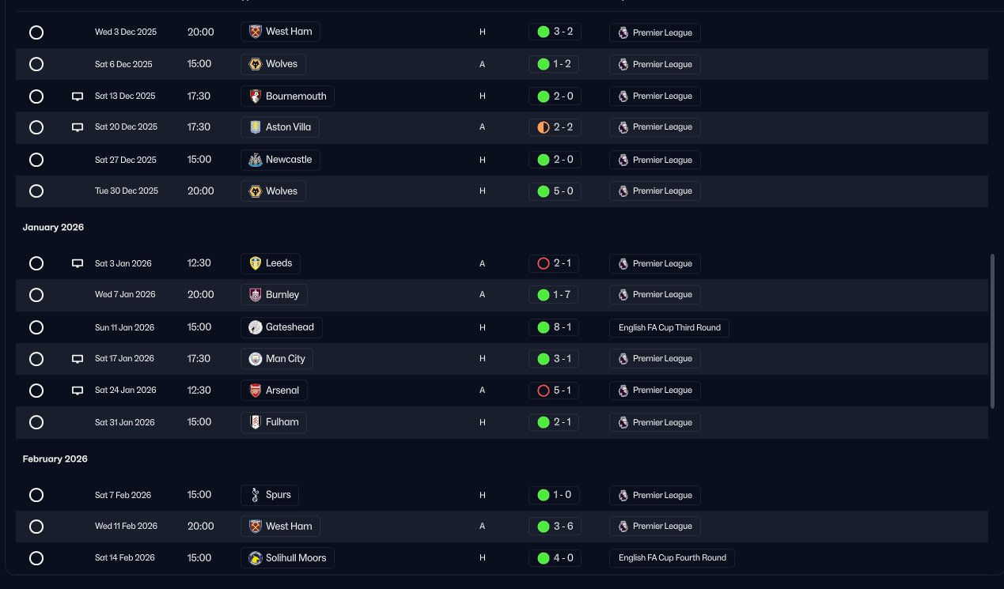This screenshot has width=1004, height=589.
Task: Click Premier League tag on Man City row
Action: [x=655, y=359]
